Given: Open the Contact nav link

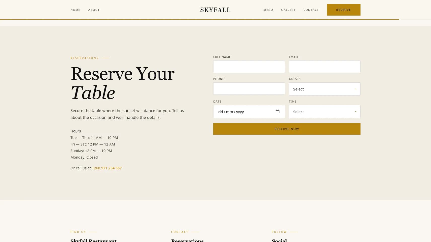Looking at the screenshot, I should point(311,10).
